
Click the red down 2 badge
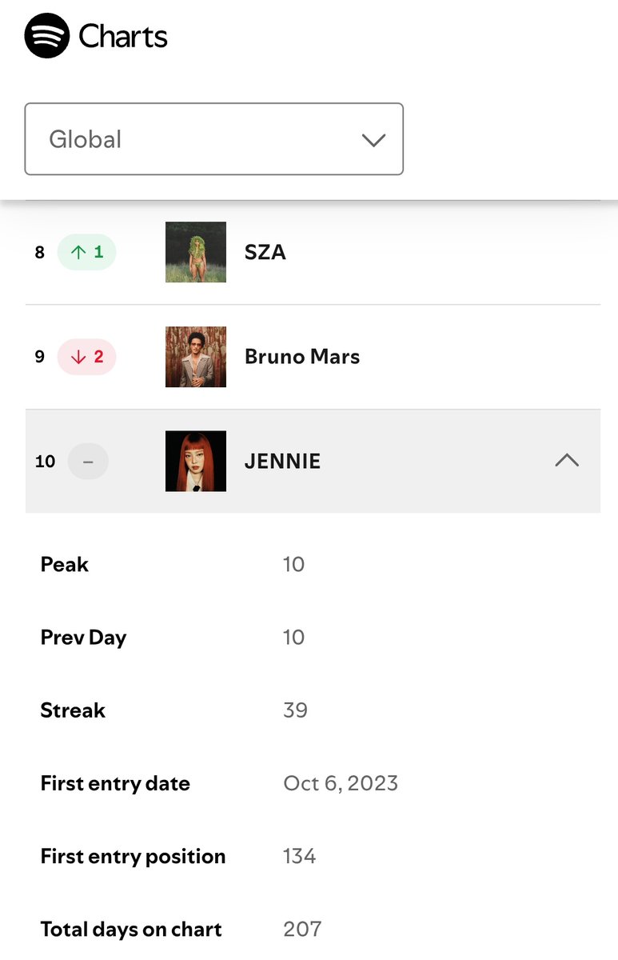tap(87, 357)
